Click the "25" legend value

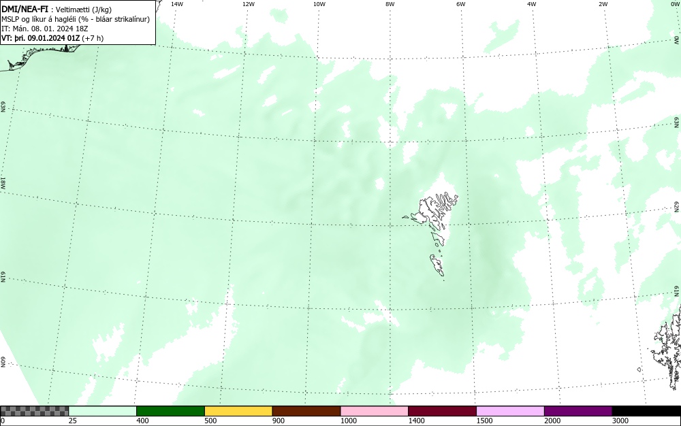(73, 421)
